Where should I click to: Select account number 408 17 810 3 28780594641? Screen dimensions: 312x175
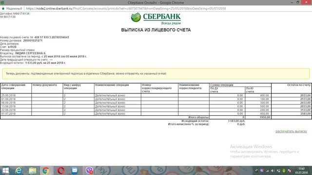52,37
